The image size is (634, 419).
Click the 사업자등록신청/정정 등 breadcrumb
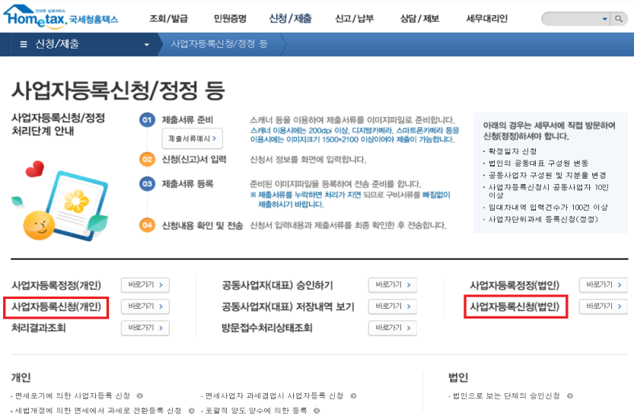coord(219,44)
